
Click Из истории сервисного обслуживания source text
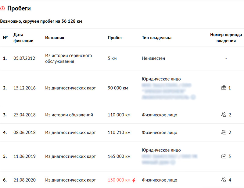(68, 58)
